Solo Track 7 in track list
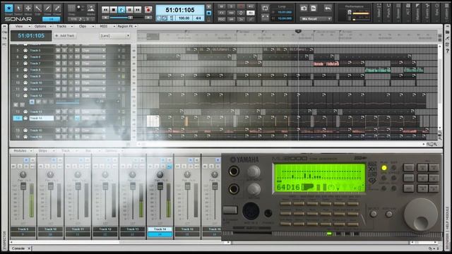Viewport: 452px width, 254px height. tap(64, 64)
